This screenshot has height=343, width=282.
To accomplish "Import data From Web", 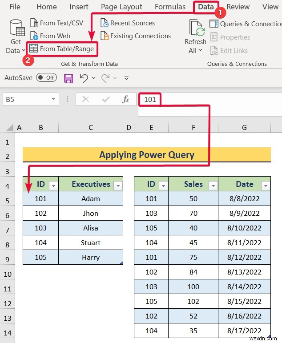I will (x=50, y=36).
